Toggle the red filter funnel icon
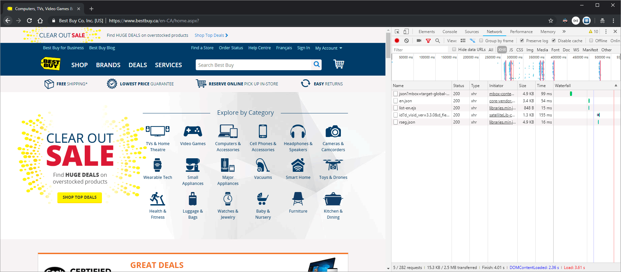This screenshot has height=272, width=621. click(x=428, y=41)
